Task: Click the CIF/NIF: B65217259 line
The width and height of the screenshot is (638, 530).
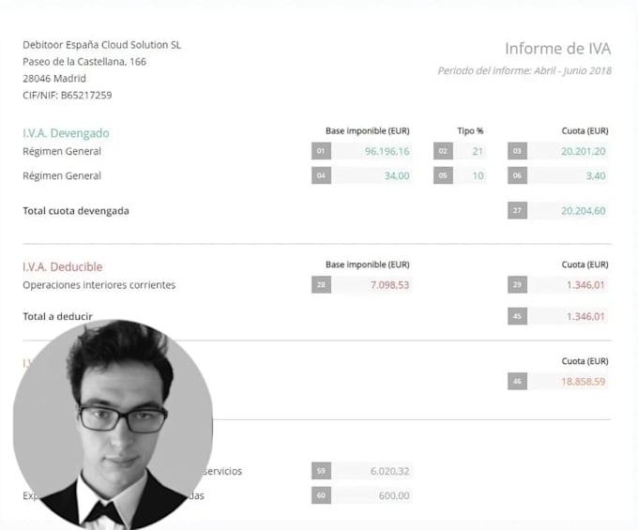Action: (68, 95)
